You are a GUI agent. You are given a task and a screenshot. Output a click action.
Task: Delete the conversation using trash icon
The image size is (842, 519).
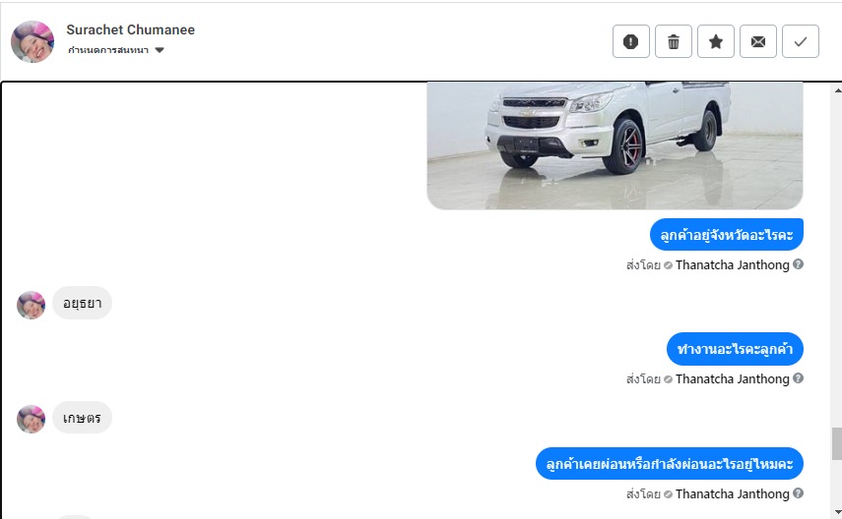coord(674,41)
